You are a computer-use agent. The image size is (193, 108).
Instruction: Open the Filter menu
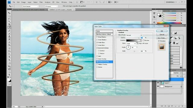point(41,2)
